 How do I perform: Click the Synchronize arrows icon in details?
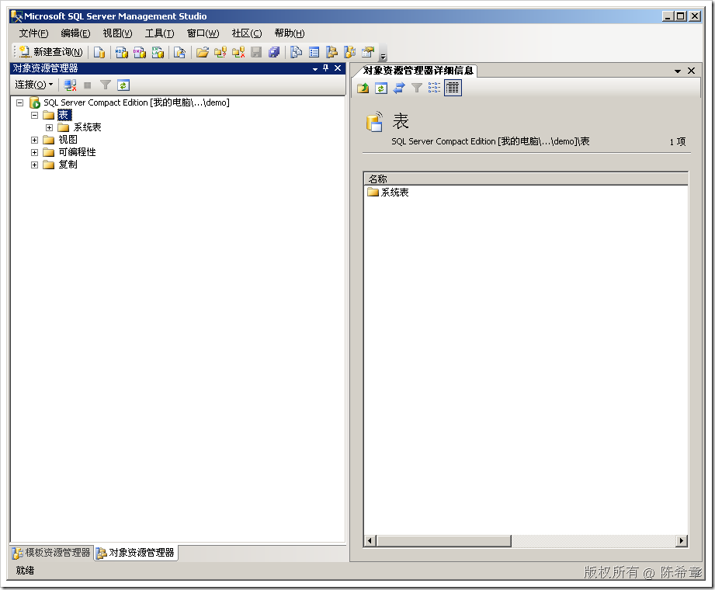399,88
